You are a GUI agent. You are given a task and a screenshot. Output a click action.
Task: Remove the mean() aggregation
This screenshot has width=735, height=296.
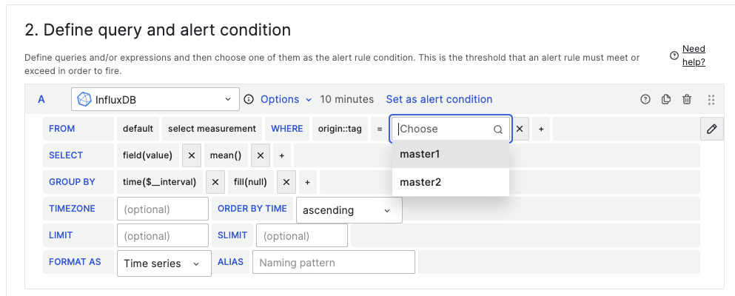click(x=260, y=155)
